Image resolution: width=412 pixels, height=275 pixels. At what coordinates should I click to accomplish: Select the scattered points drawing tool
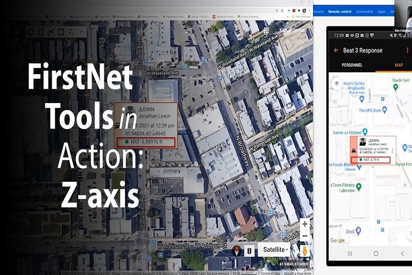click(x=71, y=32)
